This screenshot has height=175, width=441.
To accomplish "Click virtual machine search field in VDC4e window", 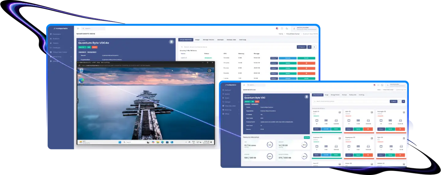I will point(237,47).
